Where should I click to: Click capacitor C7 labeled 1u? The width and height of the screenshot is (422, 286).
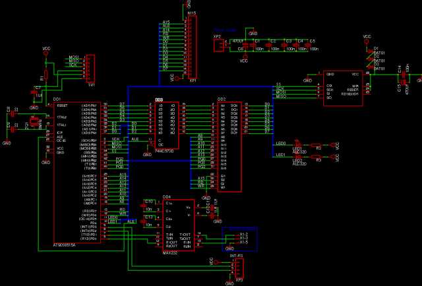coord(34,92)
